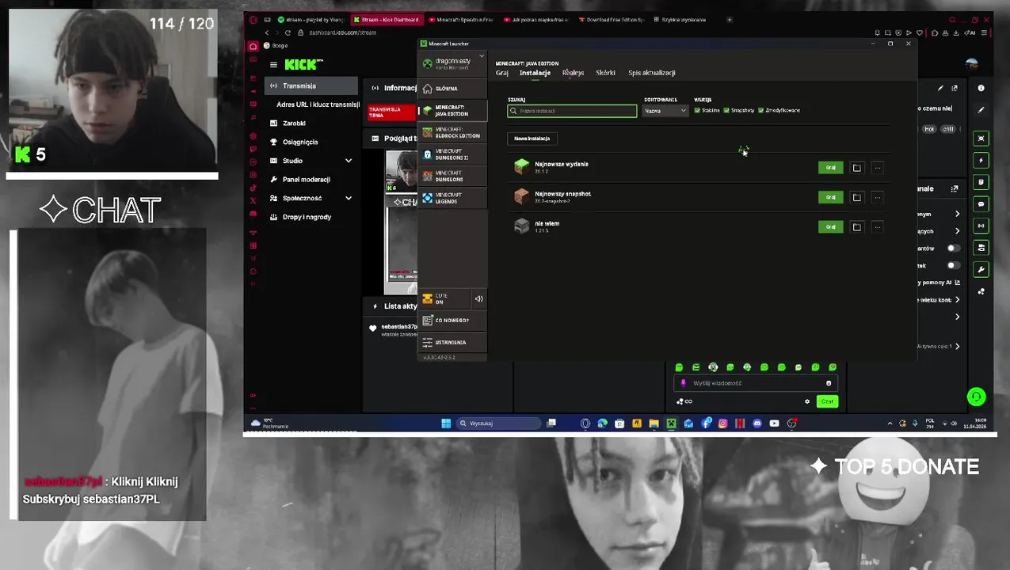Click the green support headset button

[x=976, y=397]
